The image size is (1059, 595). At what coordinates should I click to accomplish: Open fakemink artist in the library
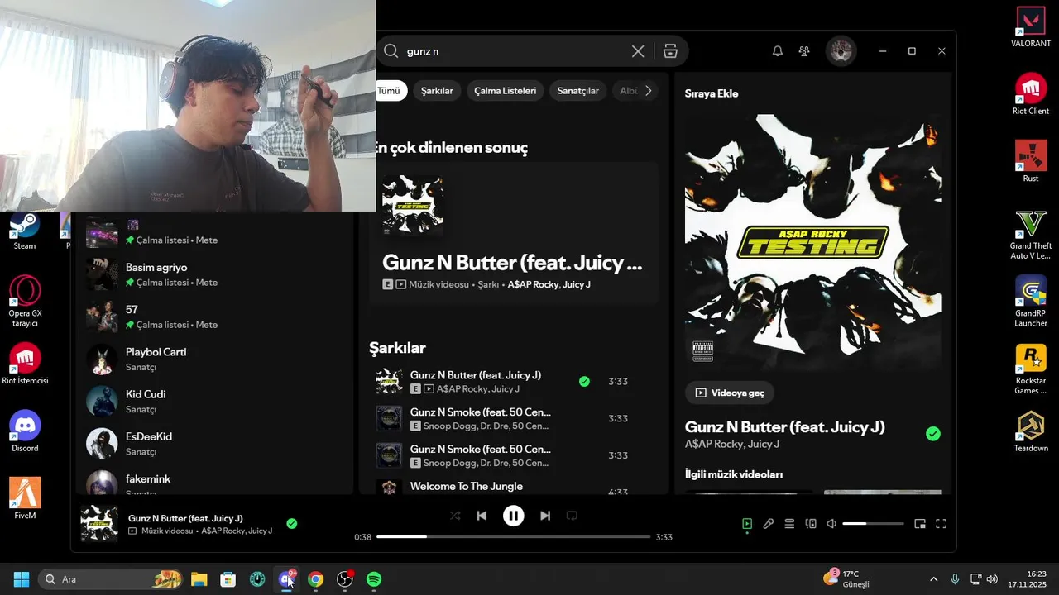215,483
